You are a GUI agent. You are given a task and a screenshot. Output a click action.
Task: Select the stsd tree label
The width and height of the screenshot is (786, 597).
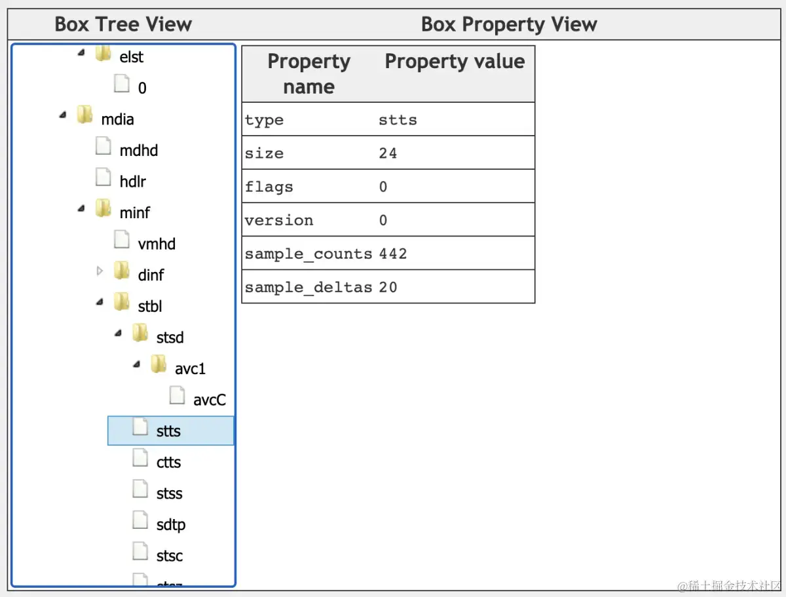[x=170, y=338]
